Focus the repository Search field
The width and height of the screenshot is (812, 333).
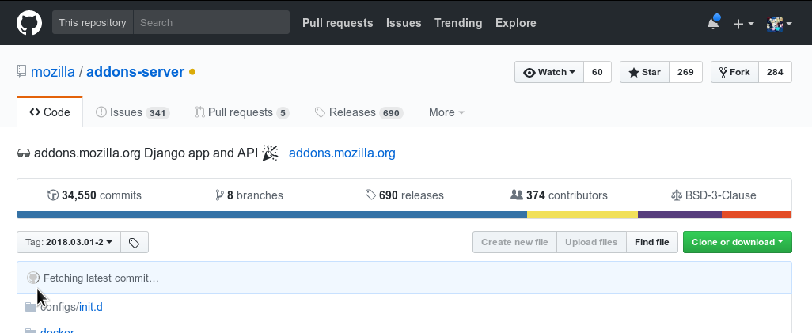pos(211,23)
